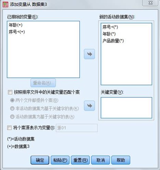Select 产品数量(*) in new active dataset list
The width and height of the screenshot is (160, 170).
[113, 41]
